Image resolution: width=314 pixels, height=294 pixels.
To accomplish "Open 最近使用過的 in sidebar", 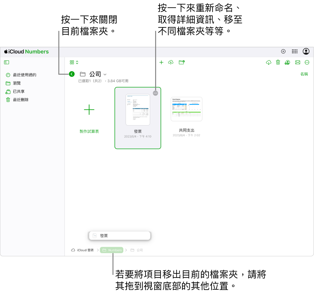I will (21, 75).
